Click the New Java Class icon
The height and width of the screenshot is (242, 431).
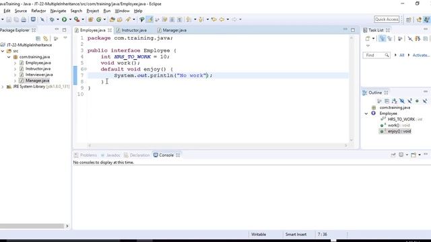pos(98,19)
